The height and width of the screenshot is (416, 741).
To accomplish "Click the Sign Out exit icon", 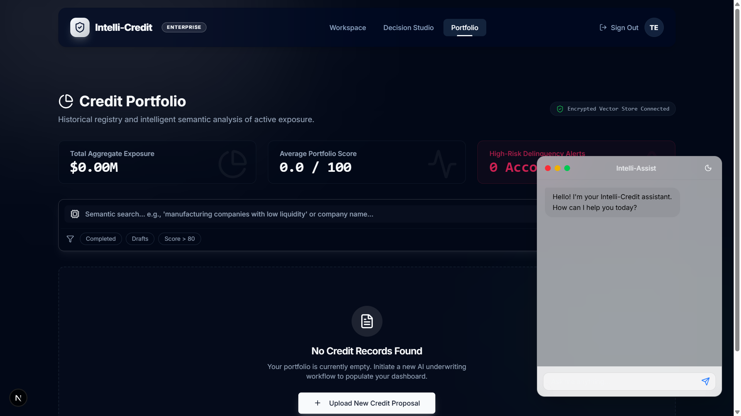I will tap(603, 27).
